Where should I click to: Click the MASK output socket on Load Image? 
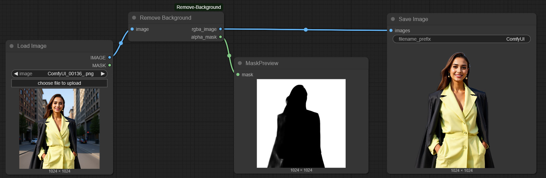(x=110, y=65)
